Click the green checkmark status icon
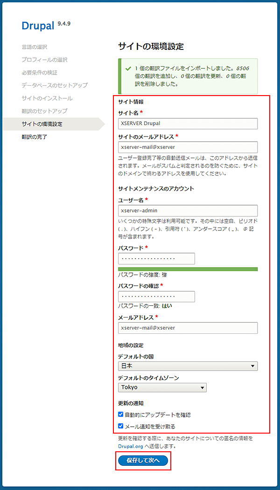Viewport: 280px width, 490px height. pos(128,69)
